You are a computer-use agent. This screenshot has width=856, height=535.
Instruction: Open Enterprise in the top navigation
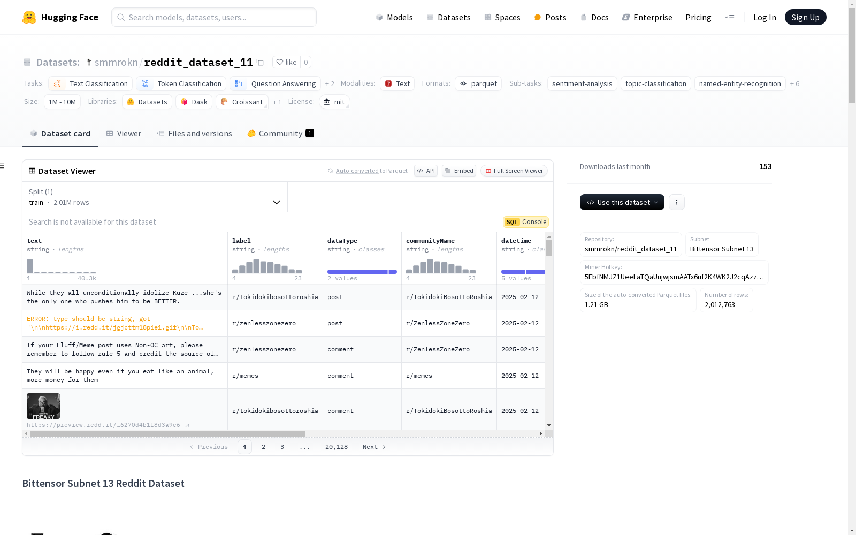647,17
